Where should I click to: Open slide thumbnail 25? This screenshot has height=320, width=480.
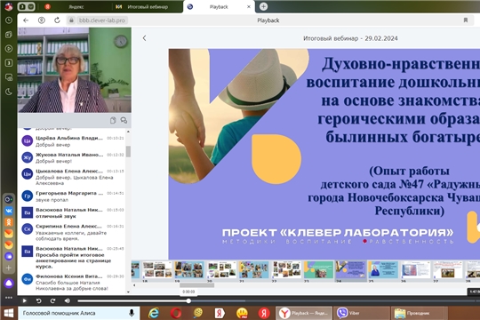coord(383,270)
